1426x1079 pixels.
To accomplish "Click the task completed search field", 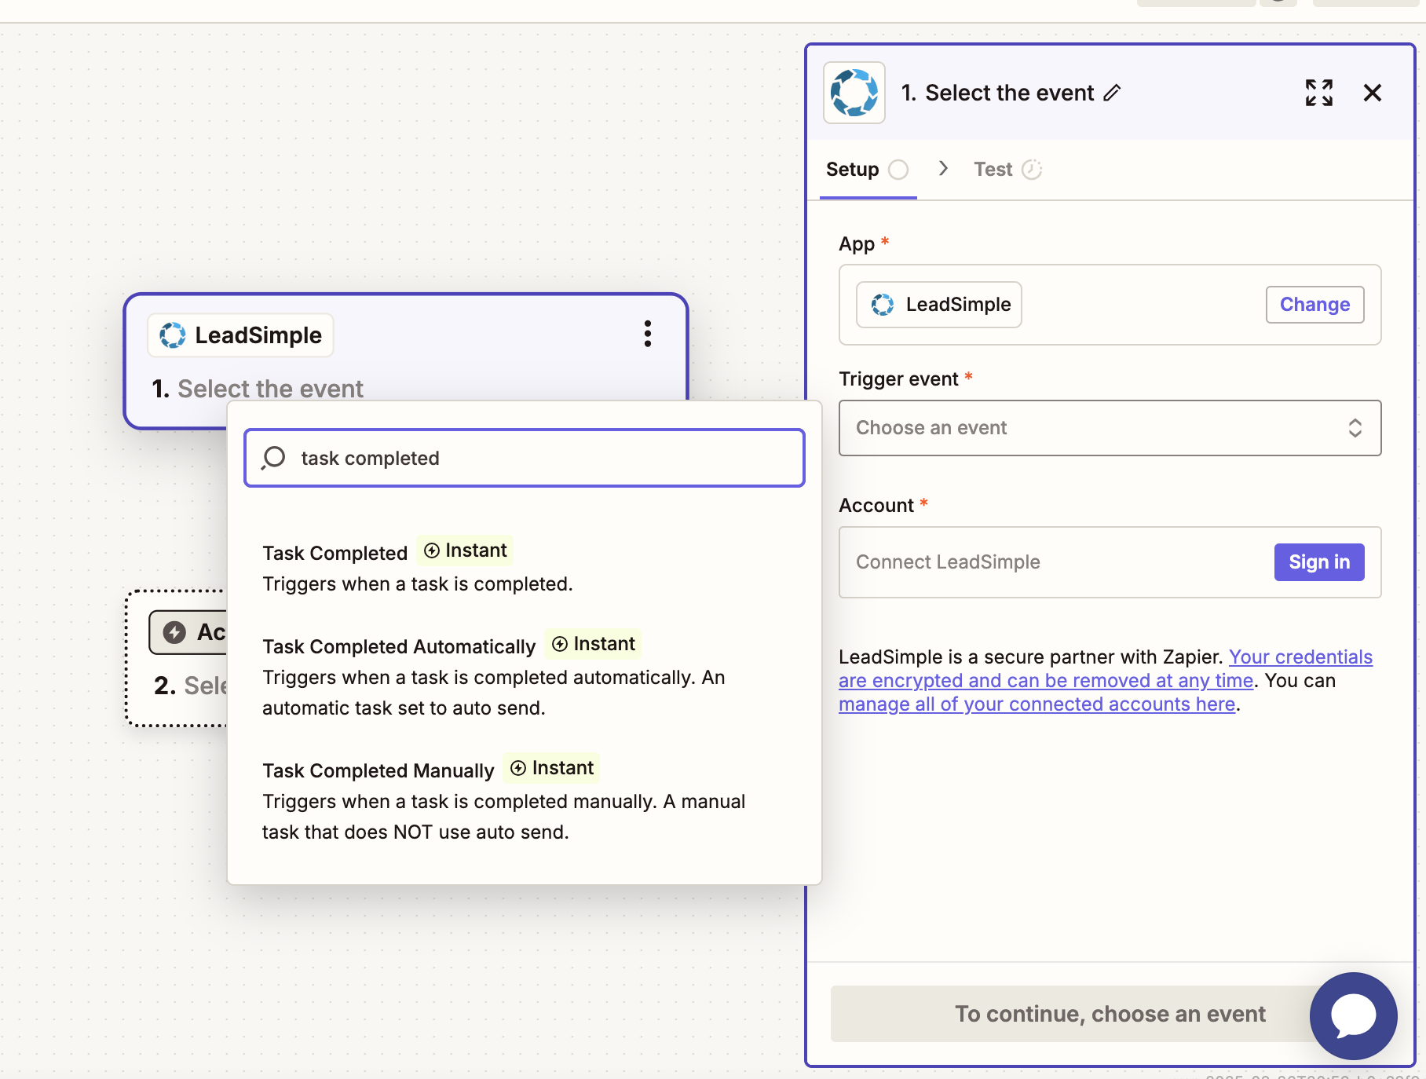I will point(525,458).
